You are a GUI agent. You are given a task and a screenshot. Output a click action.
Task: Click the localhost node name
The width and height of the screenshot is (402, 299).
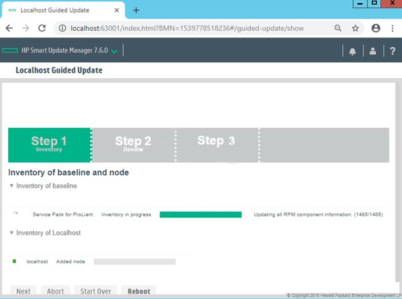click(x=37, y=261)
